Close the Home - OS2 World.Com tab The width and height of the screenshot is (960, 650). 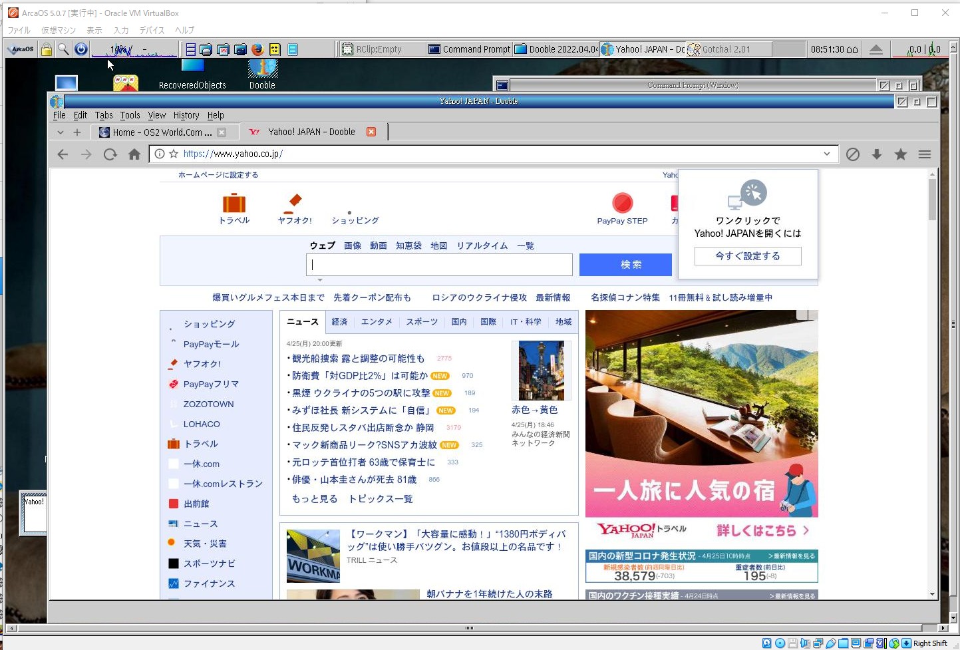pyautogui.click(x=222, y=132)
